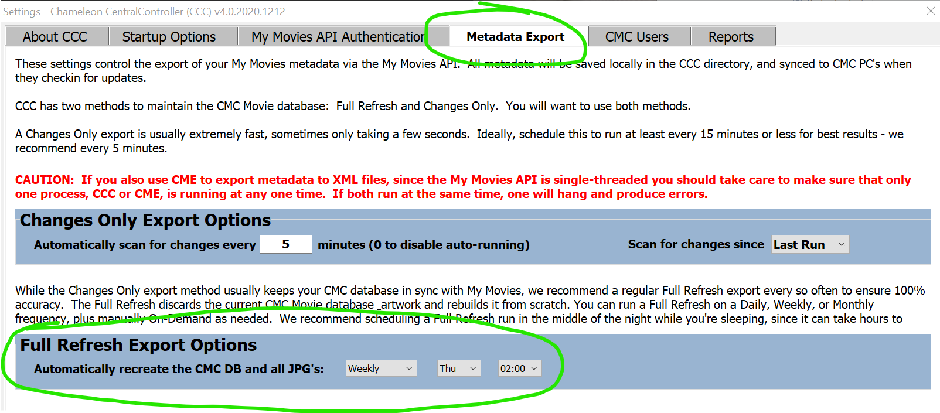The height and width of the screenshot is (413, 940).
Task: Click the scan interval minutes field
Action: click(286, 244)
